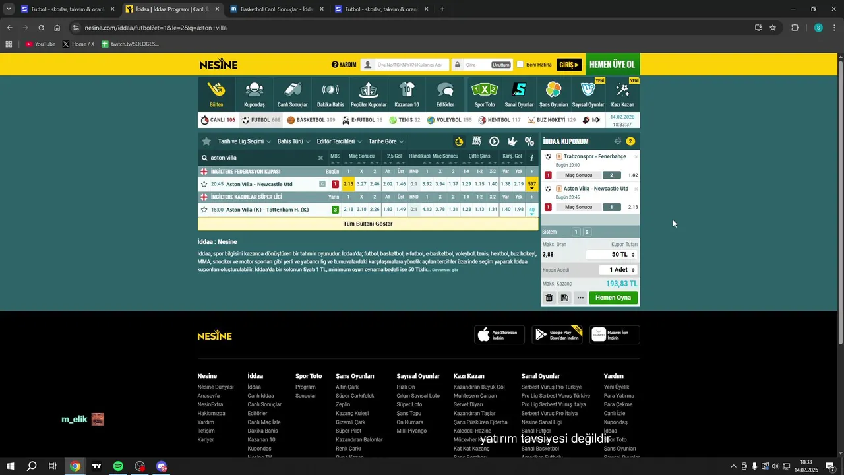Click Hemen Oyna button

tap(613, 298)
